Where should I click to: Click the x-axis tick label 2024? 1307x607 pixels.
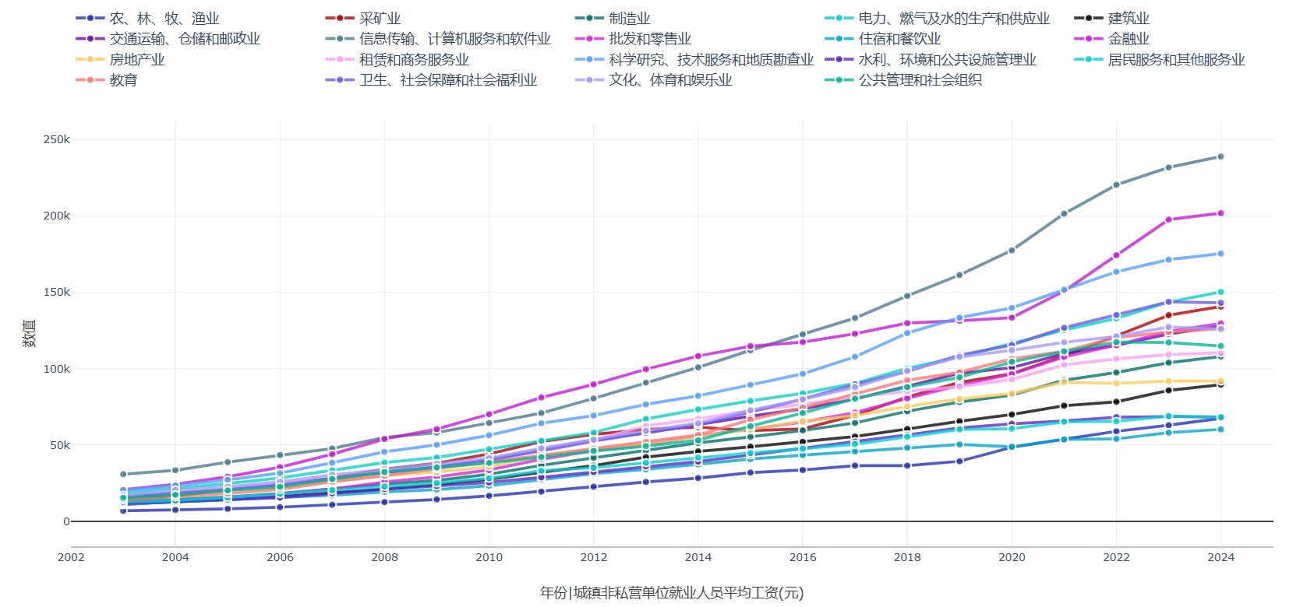click(x=1220, y=557)
